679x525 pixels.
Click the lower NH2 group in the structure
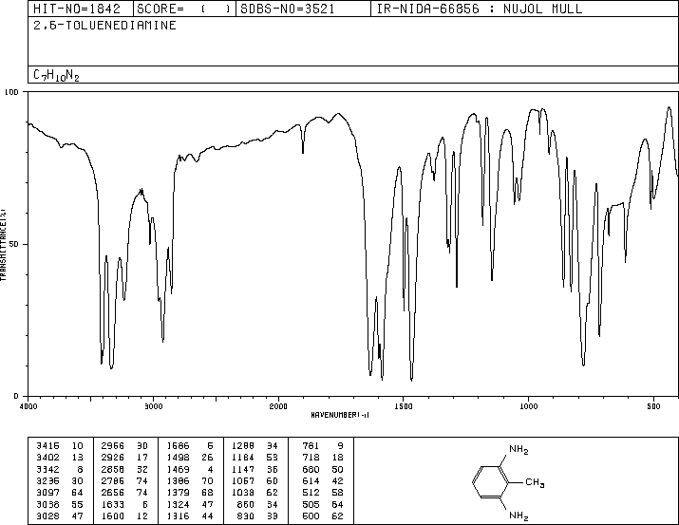click(519, 516)
